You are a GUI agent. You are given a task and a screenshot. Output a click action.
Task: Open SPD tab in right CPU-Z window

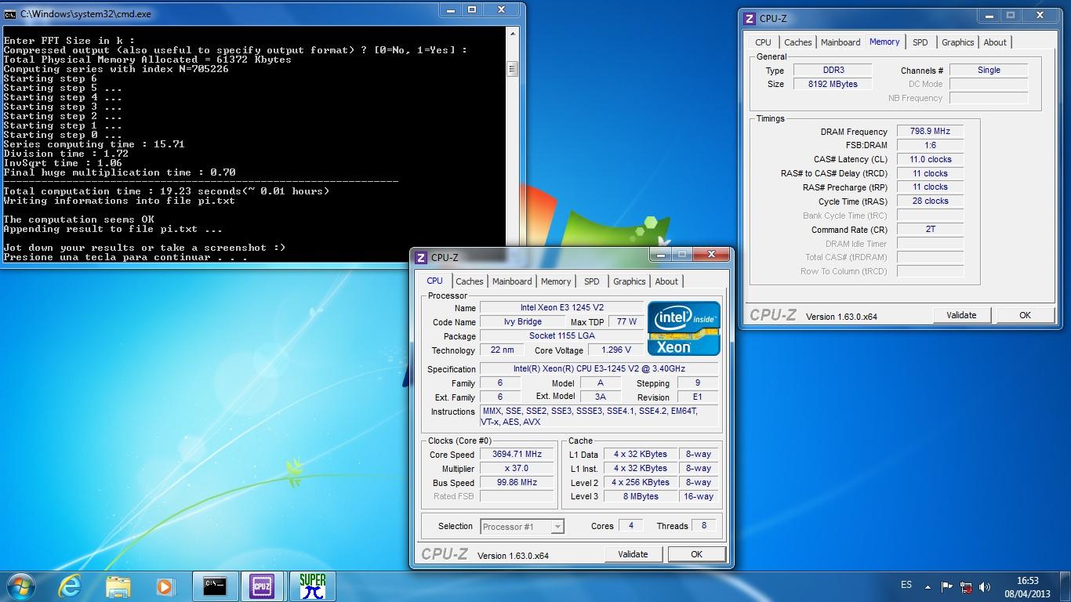(920, 42)
